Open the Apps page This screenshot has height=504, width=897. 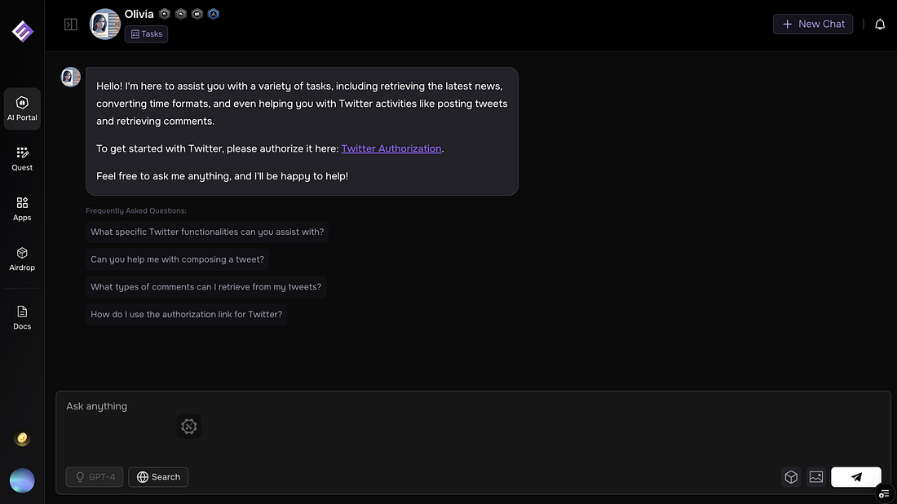pyautogui.click(x=22, y=208)
